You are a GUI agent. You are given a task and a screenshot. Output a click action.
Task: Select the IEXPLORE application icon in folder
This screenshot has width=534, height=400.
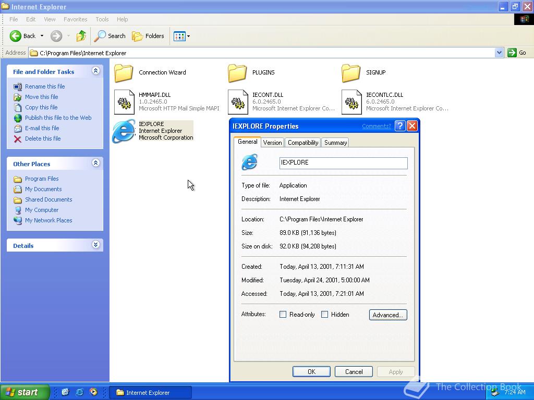click(x=123, y=131)
